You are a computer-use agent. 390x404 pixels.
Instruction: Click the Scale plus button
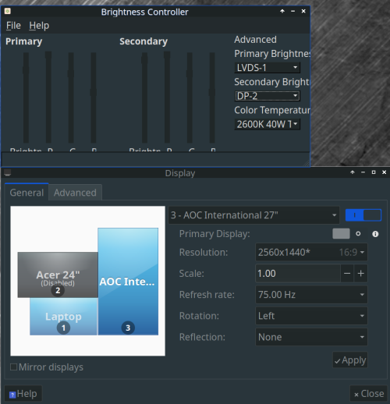coord(360,274)
